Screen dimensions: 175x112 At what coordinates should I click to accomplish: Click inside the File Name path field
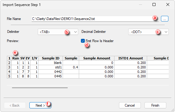coord(95,19)
